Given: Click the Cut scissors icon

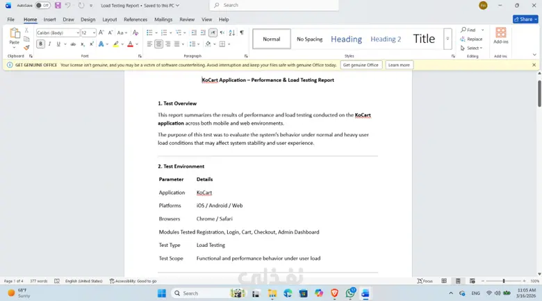Looking at the screenshot, I should (26, 31).
